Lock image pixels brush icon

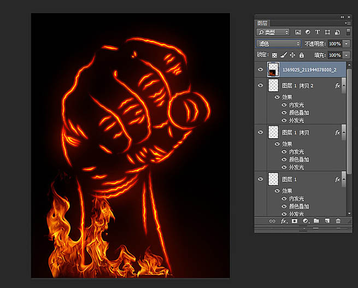click(283, 55)
